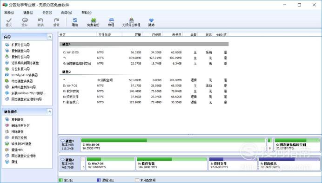Click the 重做 (redo) arrow toolbar icon
This screenshot has width=322, height=183.
tap(56, 22)
